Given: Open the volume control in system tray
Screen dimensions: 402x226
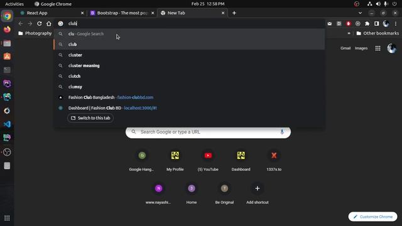Looking at the screenshot, I should click(x=378, y=4).
